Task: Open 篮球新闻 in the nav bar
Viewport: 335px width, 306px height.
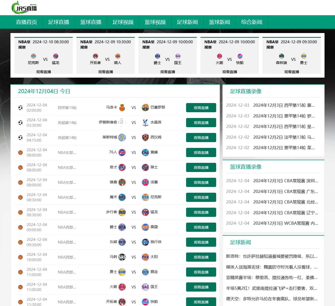Action: (x=220, y=22)
